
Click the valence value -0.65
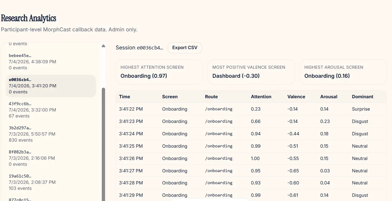pyautogui.click(x=293, y=171)
